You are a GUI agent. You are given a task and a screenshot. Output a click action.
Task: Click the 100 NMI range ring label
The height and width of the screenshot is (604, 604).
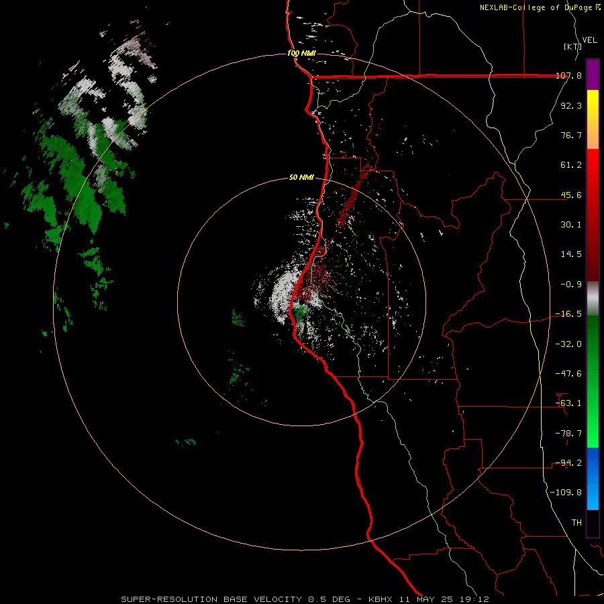pos(301,53)
